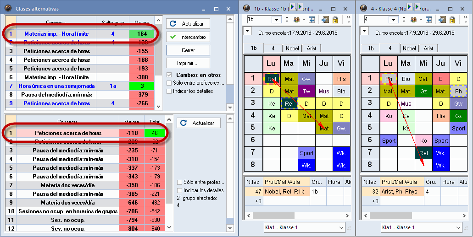
Task: Click the down arrow of the upper list scrollbar
Action: [x=158, y=107]
